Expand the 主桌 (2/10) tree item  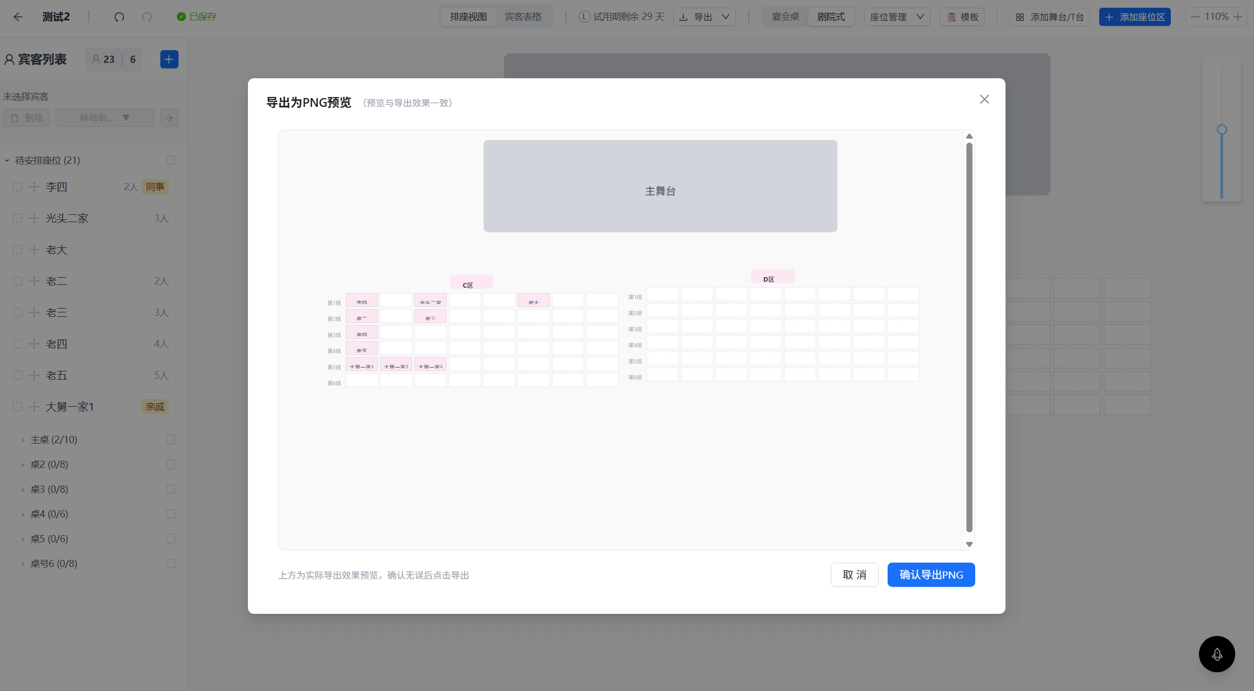[23, 440]
